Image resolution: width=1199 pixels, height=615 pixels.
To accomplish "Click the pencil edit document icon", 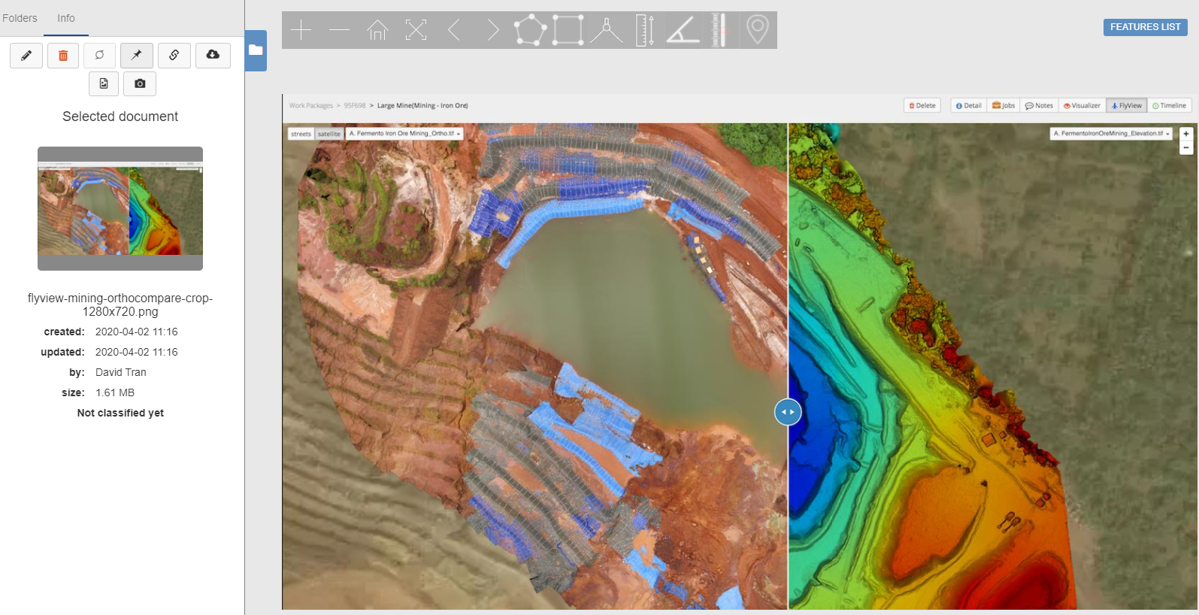I will (26, 56).
